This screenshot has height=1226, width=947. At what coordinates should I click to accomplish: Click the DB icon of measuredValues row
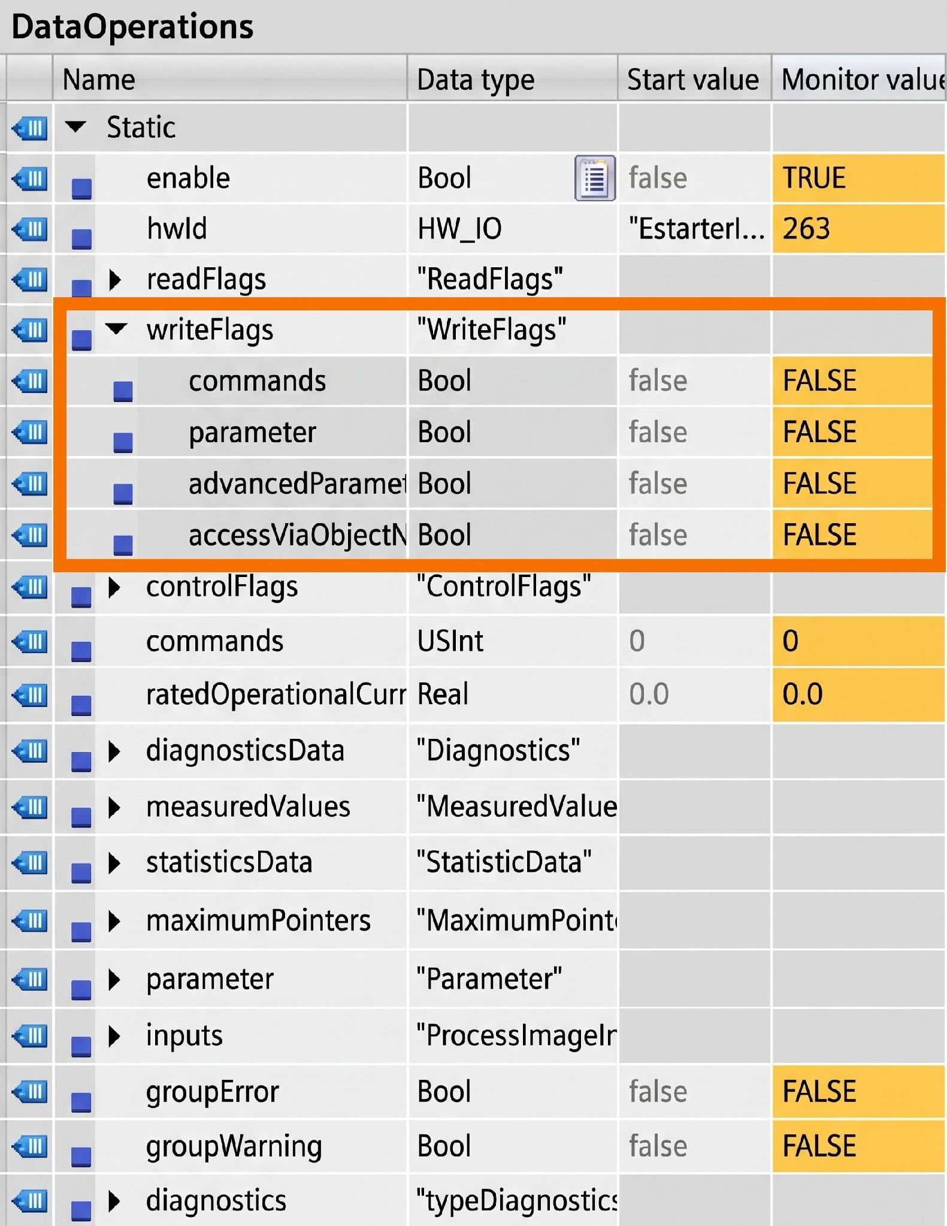point(30,807)
